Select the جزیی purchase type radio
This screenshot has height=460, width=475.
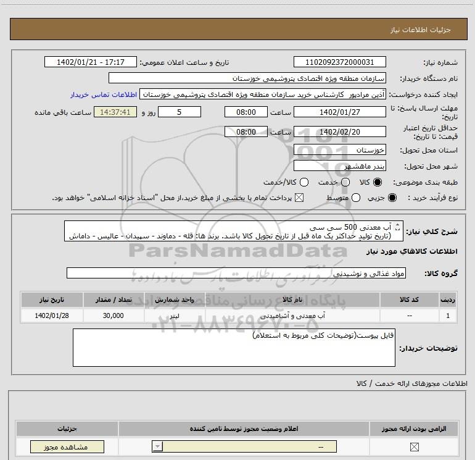[x=392, y=198]
